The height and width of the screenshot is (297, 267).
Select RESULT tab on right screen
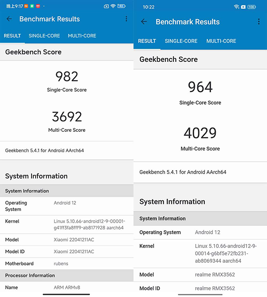[147, 41]
